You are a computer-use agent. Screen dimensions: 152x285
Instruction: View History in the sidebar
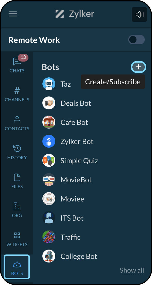17,152
